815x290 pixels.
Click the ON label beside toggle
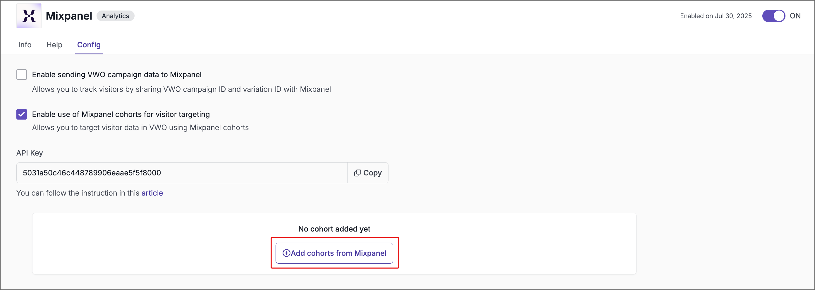coord(795,16)
